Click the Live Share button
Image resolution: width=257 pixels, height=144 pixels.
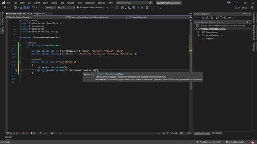coord(241,8)
